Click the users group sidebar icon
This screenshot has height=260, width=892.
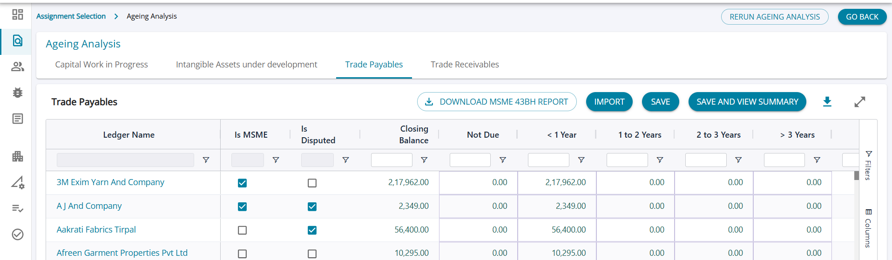point(18,67)
